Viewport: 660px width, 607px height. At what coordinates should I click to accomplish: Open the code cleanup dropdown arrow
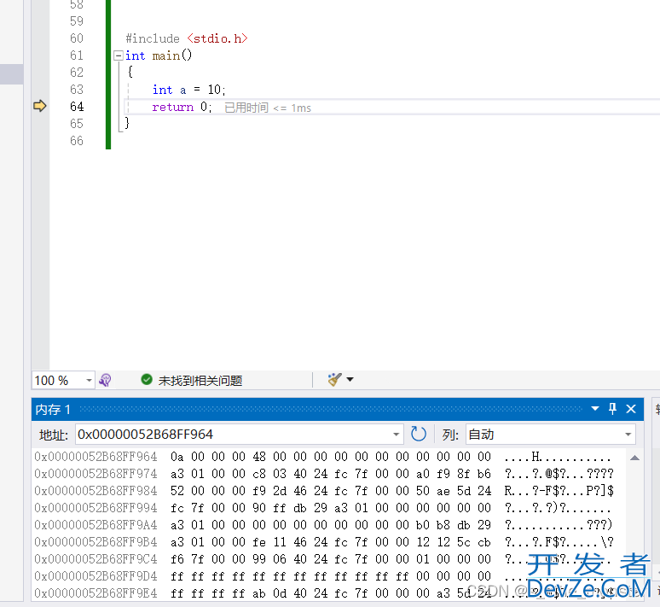(x=350, y=379)
